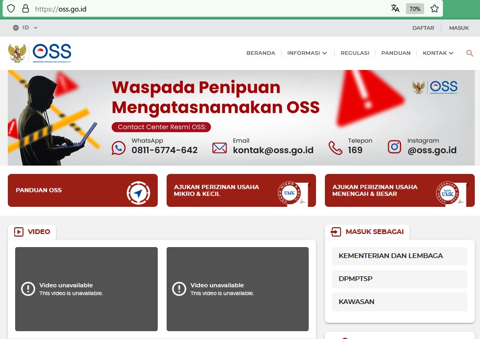Click the Instagram icon in the banner

(x=394, y=147)
